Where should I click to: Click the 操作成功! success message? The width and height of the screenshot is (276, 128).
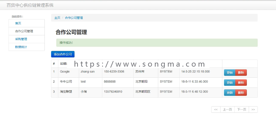coord(157,43)
